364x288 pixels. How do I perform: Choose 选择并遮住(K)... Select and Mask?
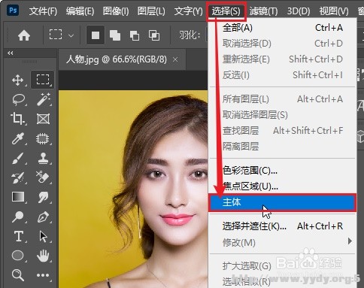pos(283,226)
